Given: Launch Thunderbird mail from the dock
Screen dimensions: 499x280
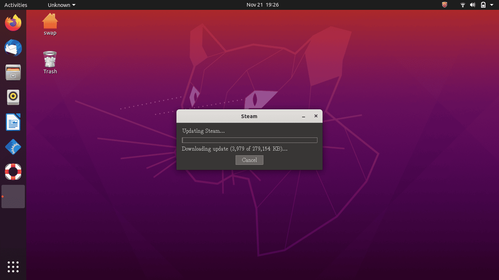Looking at the screenshot, I should [x=13, y=48].
